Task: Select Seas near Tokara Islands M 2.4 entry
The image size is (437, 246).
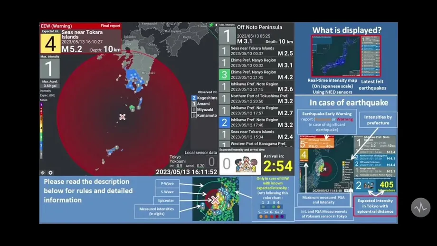Action: (x=256, y=134)
